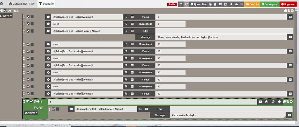Open the scenario edit pencil icon
This screenshot has height=127, width=299.
point(226,4)
